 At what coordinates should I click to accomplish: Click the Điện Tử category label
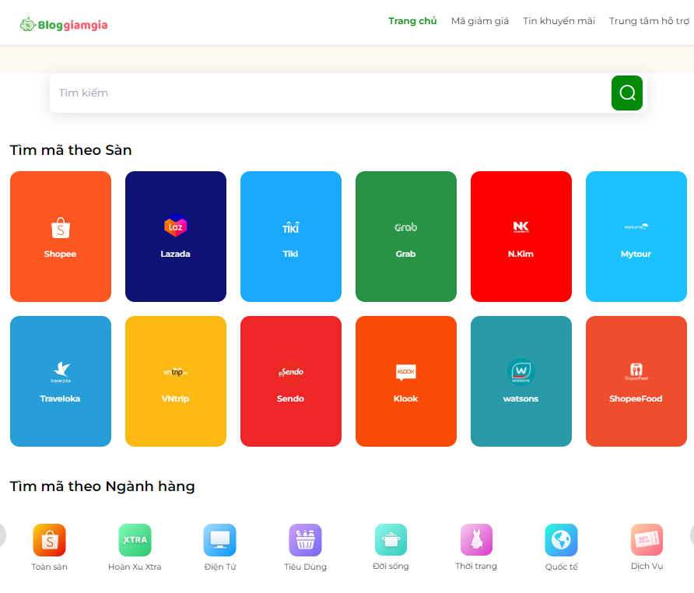point(220,567)
